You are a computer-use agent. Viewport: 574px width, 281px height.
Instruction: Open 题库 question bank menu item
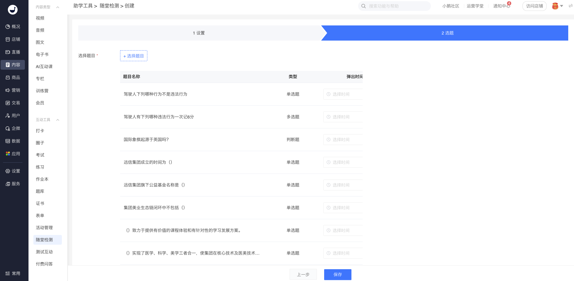pos(40,191)
